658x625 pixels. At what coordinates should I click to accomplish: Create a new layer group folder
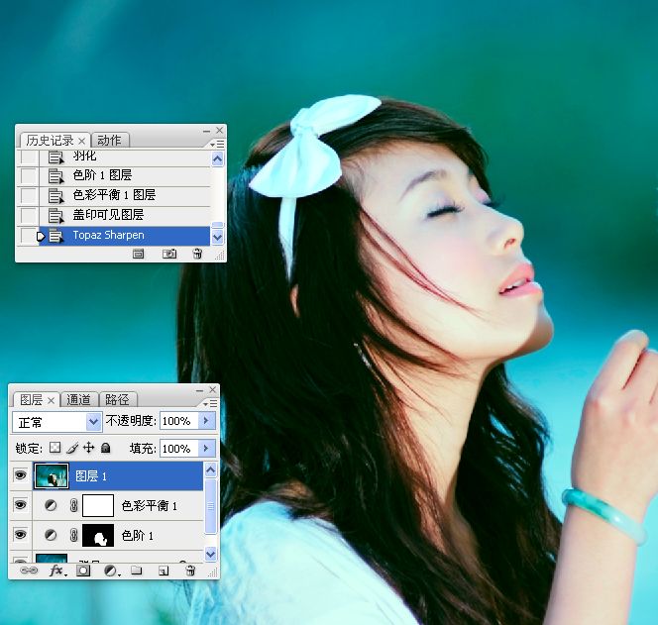click(x=137, y=571)
